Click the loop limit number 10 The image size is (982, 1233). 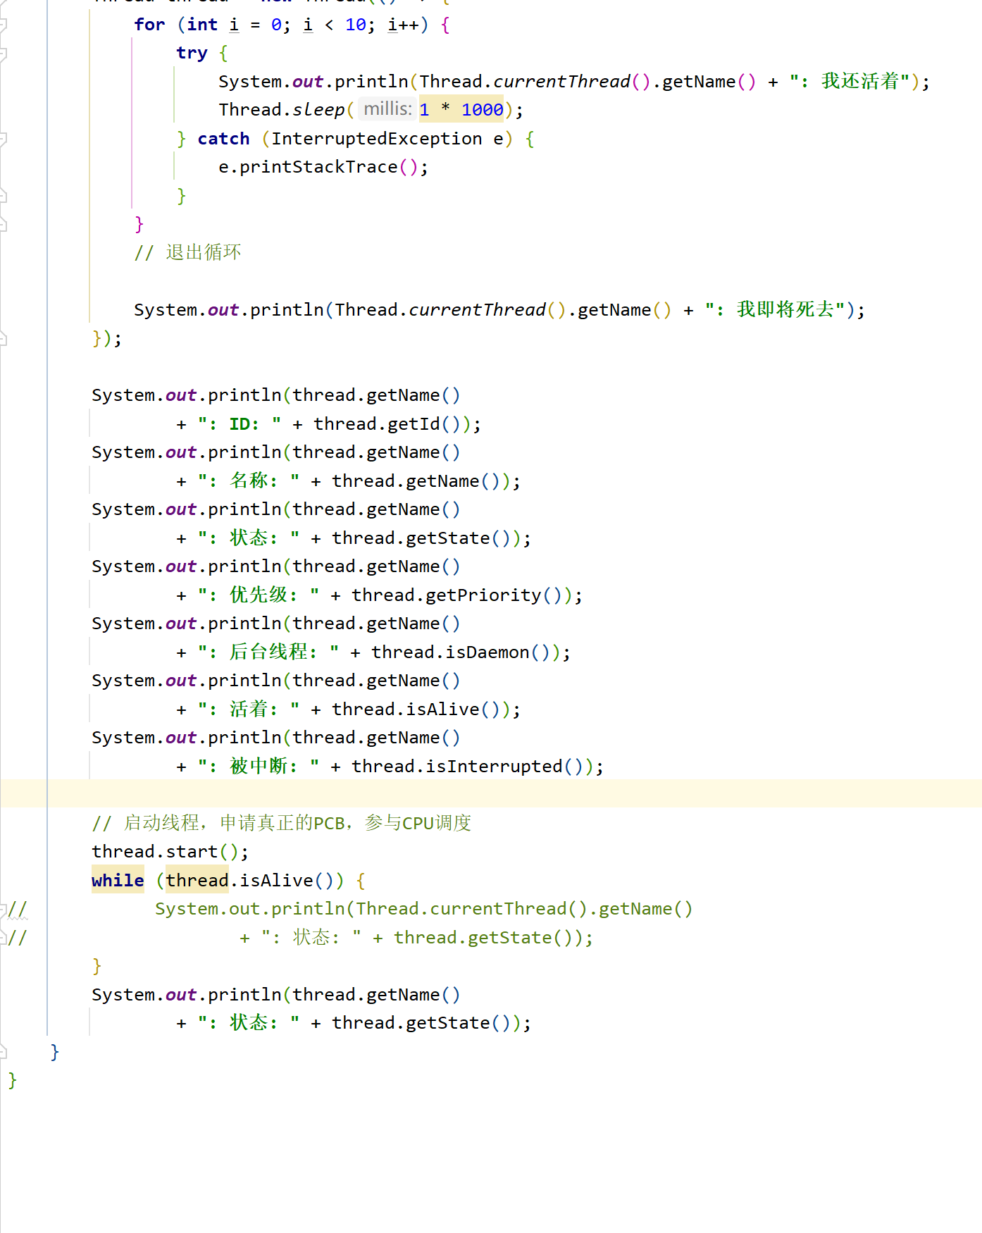click(356, 25)
